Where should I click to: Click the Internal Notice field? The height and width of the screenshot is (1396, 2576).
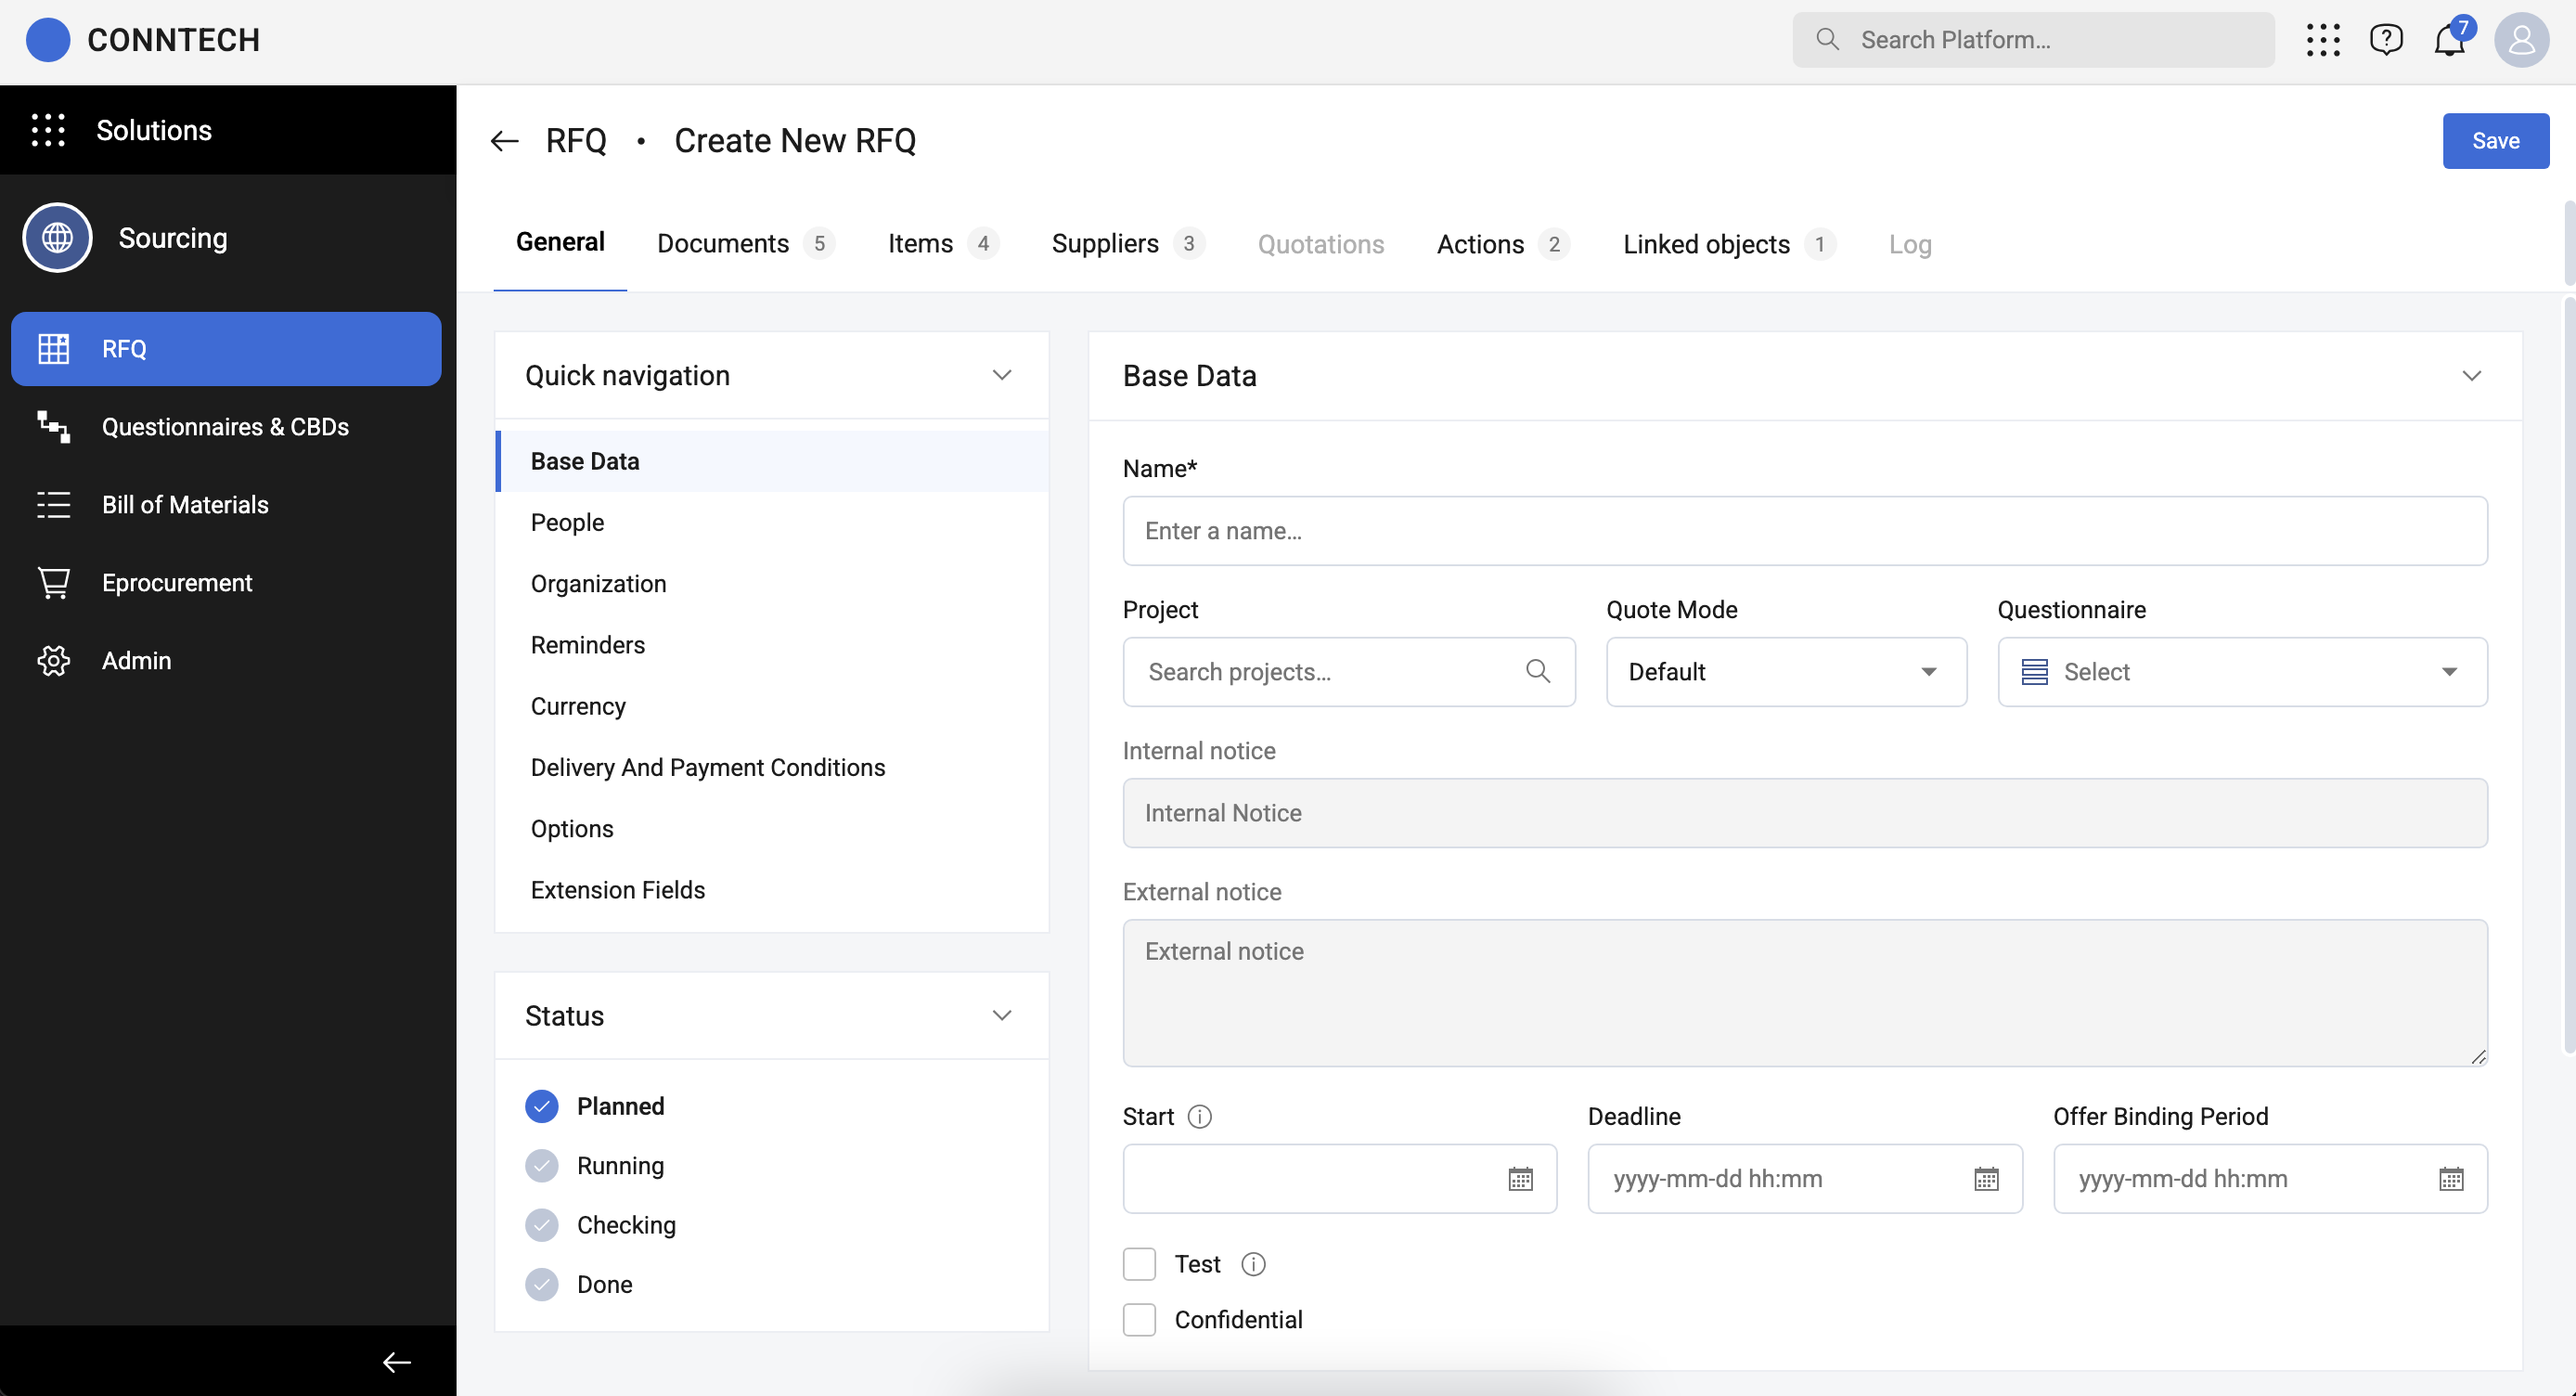click(1805, 813)
